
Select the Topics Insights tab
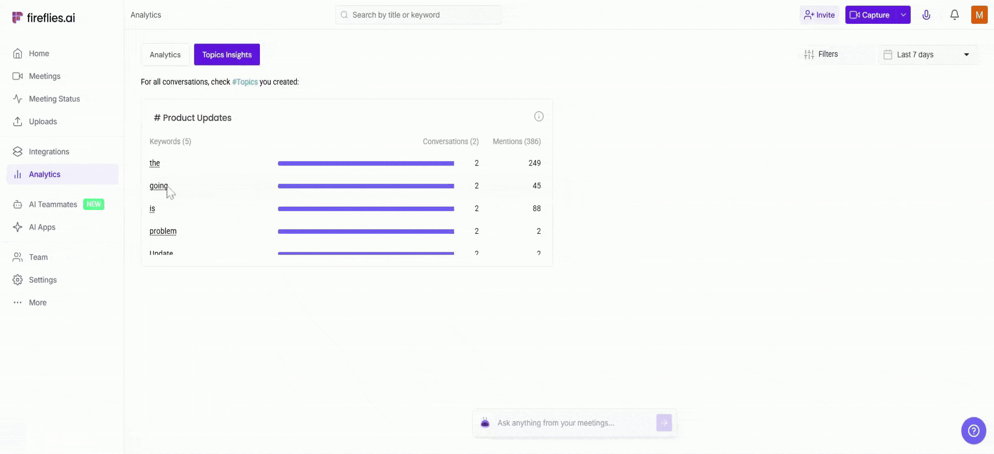pos(227,55)
